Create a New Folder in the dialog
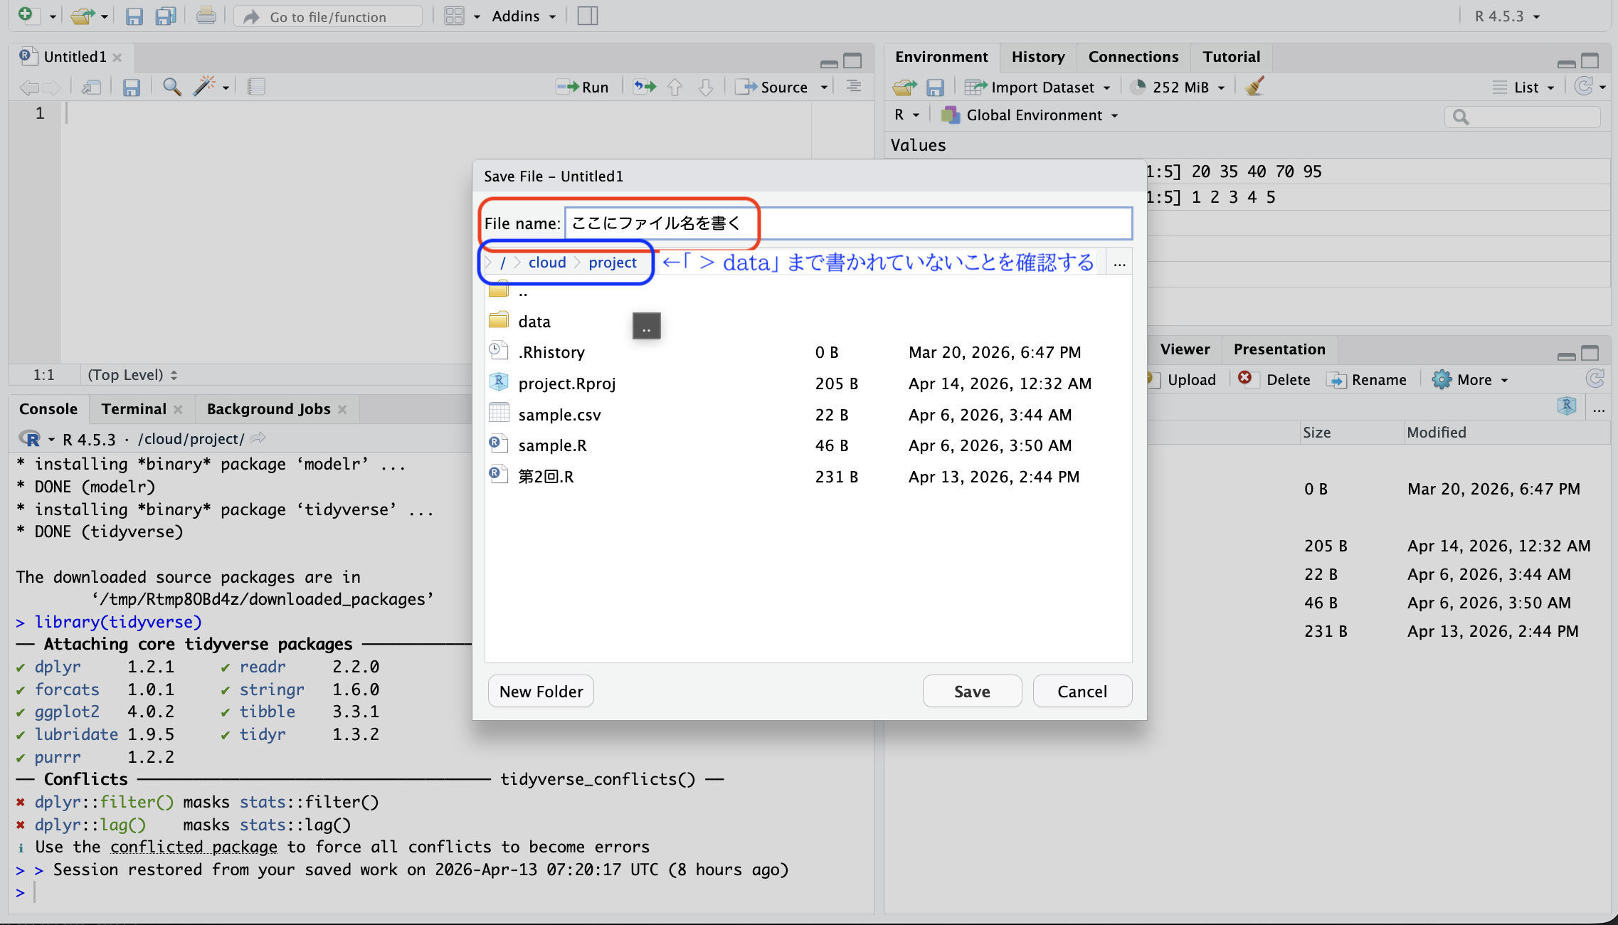 coord(541,691)
